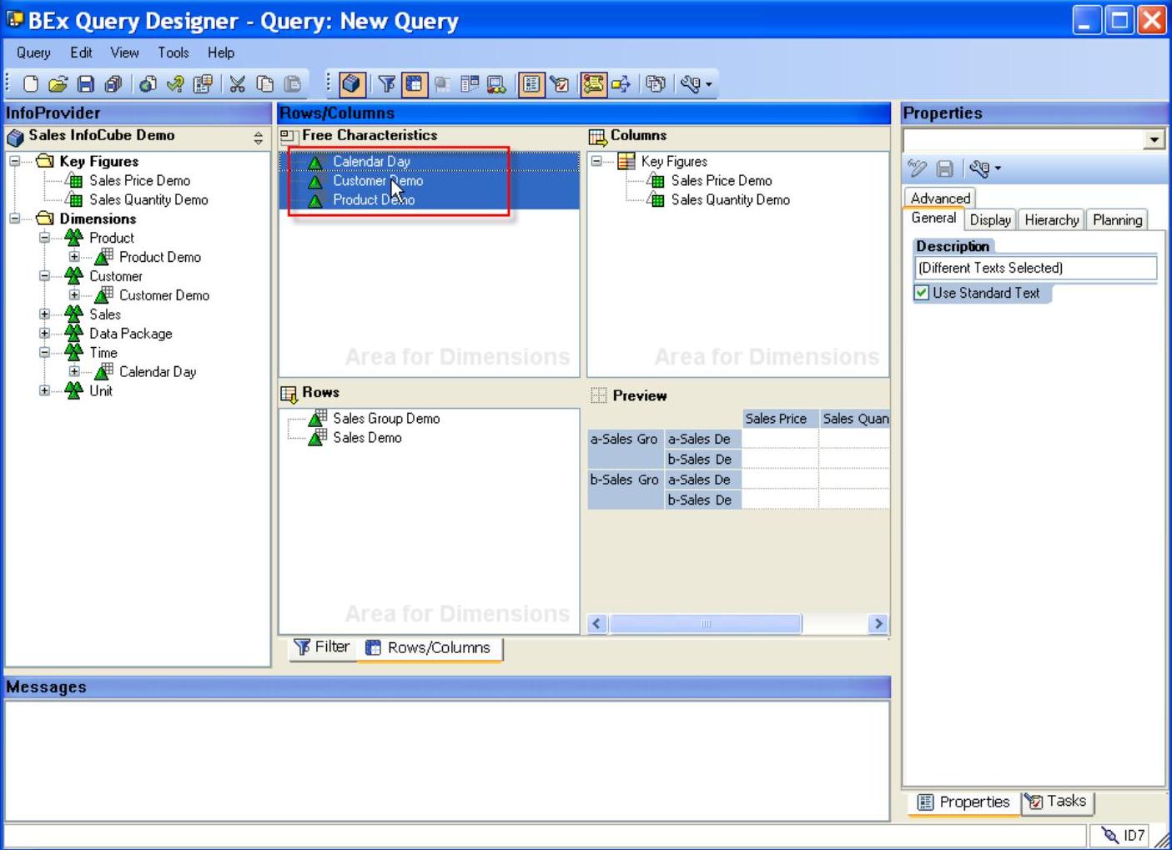1172x850 pixels.
Task: Expand the Data Package dimension node
Action: (x=45, y=334)
